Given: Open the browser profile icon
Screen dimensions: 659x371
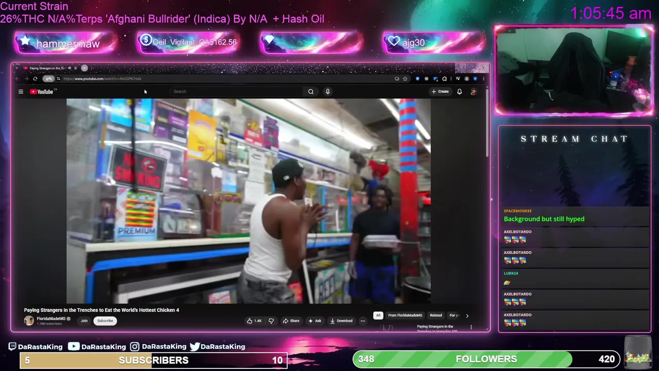Looking at the screenshot, I should coord(467,79).
